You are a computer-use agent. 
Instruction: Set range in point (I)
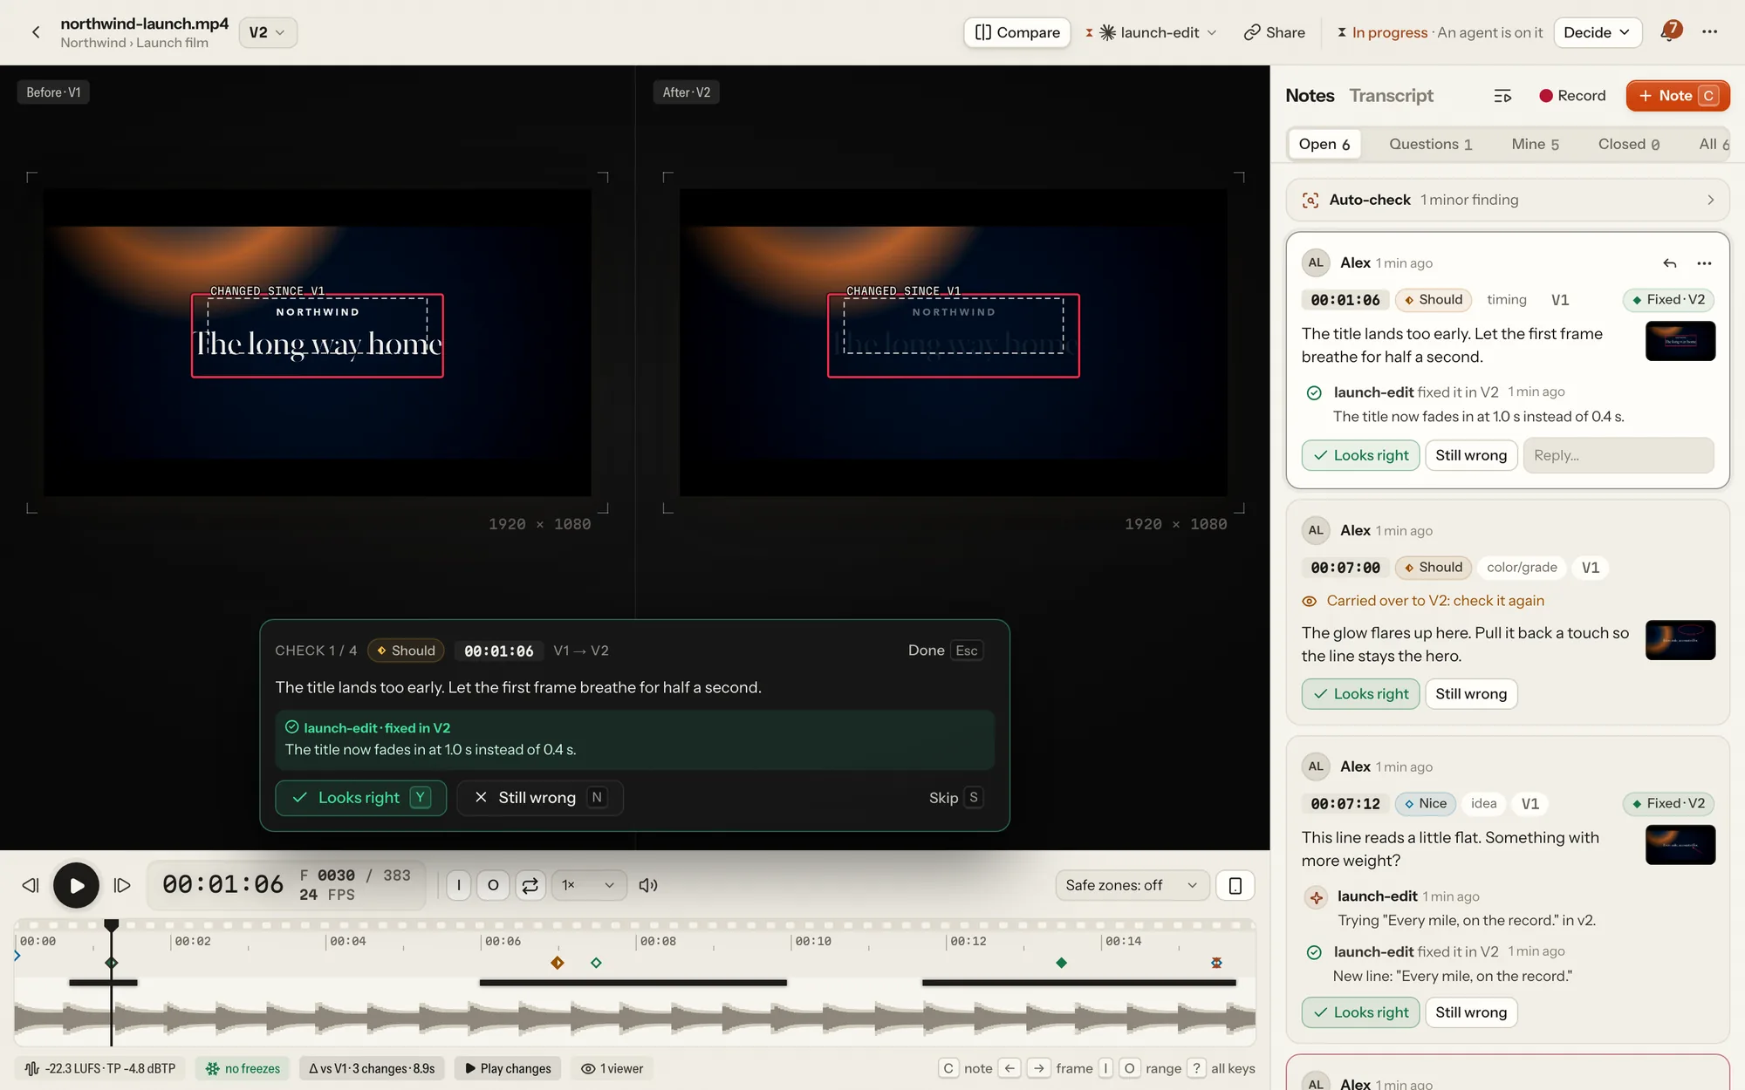pos(459,885)
